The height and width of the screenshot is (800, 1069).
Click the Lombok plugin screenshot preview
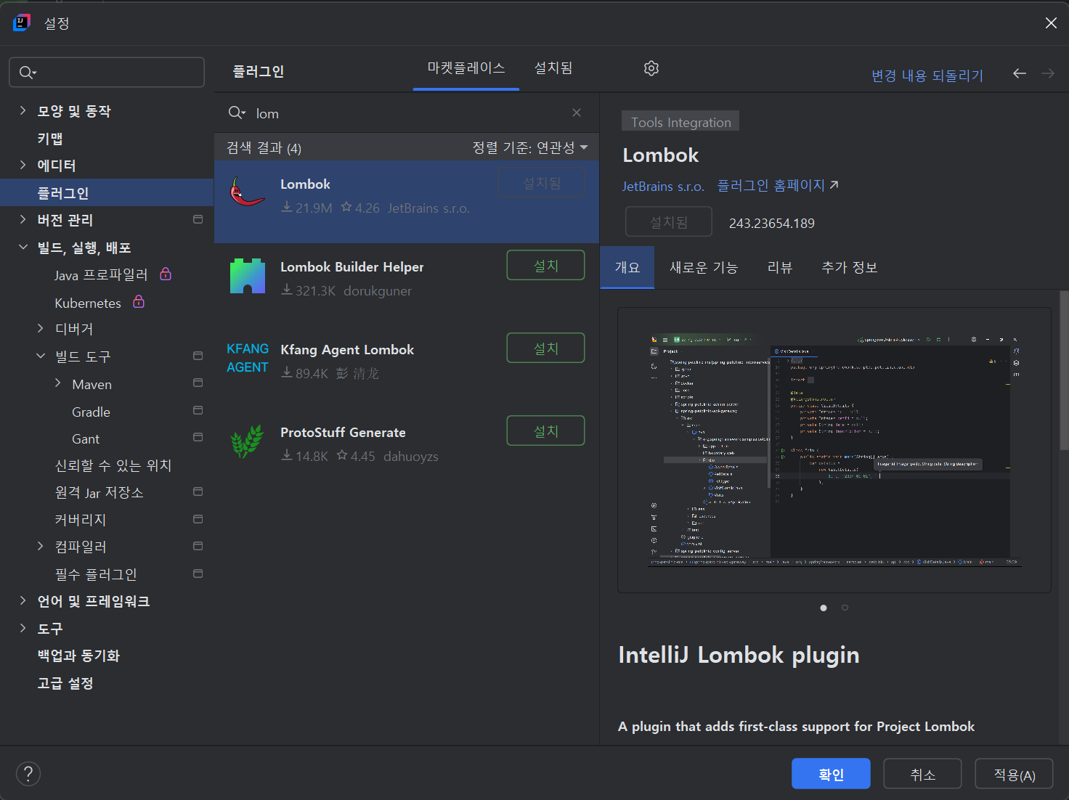tap(834, 450)
